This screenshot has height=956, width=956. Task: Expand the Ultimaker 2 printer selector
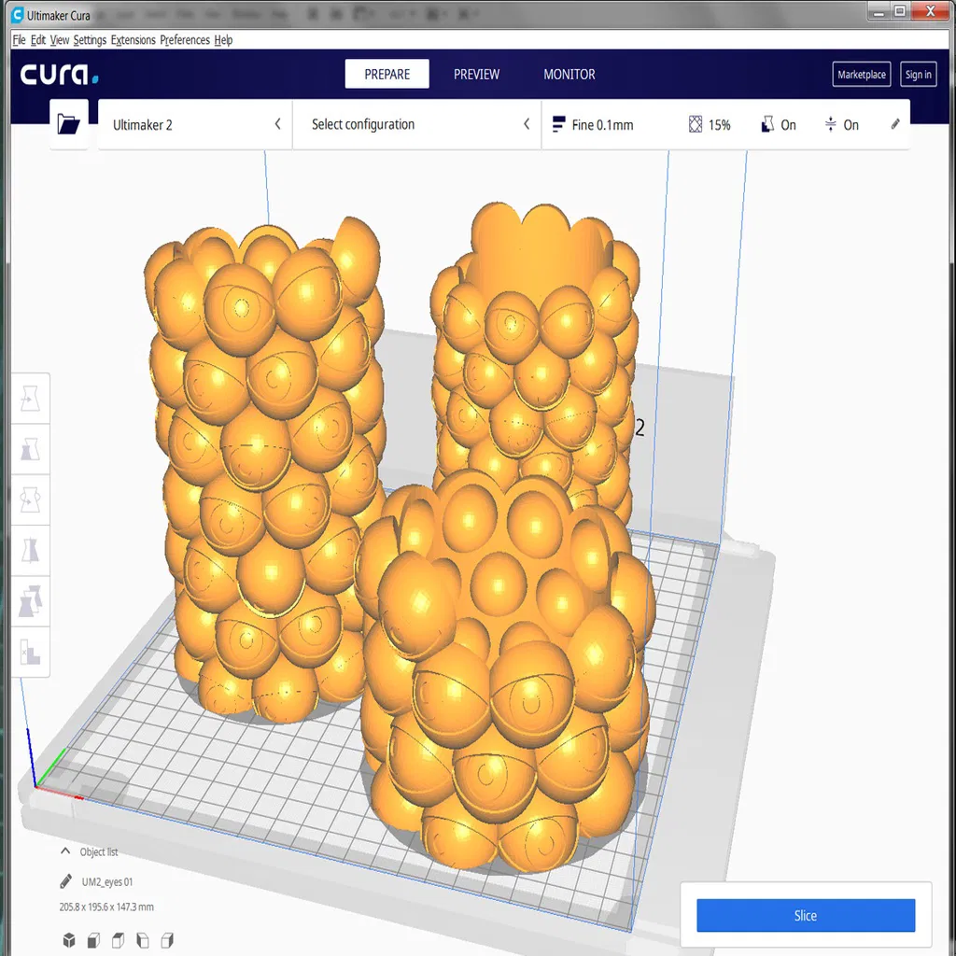[195, 124]
